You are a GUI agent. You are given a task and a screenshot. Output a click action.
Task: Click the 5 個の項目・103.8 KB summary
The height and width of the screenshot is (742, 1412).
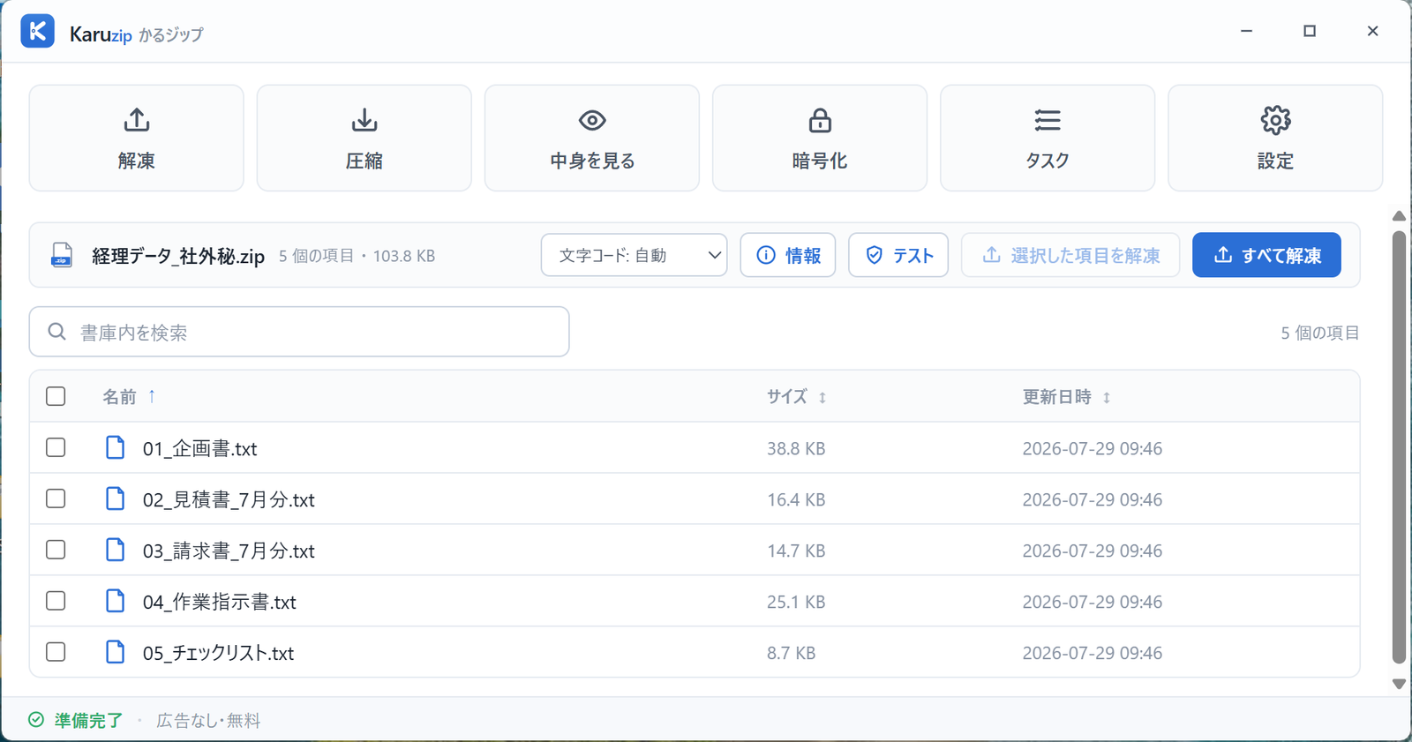357,256
